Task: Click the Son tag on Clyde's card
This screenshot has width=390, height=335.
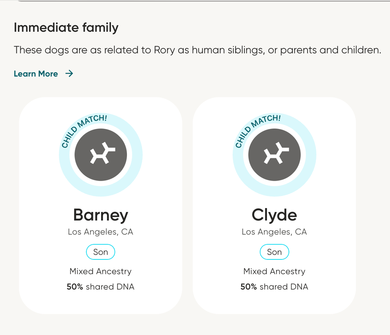Action: point(274,252)
